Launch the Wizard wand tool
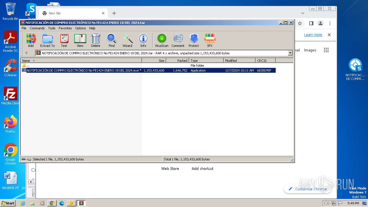The height and width of the screenshot is (207, 368). point(127,40)
